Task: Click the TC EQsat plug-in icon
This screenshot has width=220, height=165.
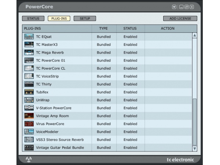Action: pos(29,37)
